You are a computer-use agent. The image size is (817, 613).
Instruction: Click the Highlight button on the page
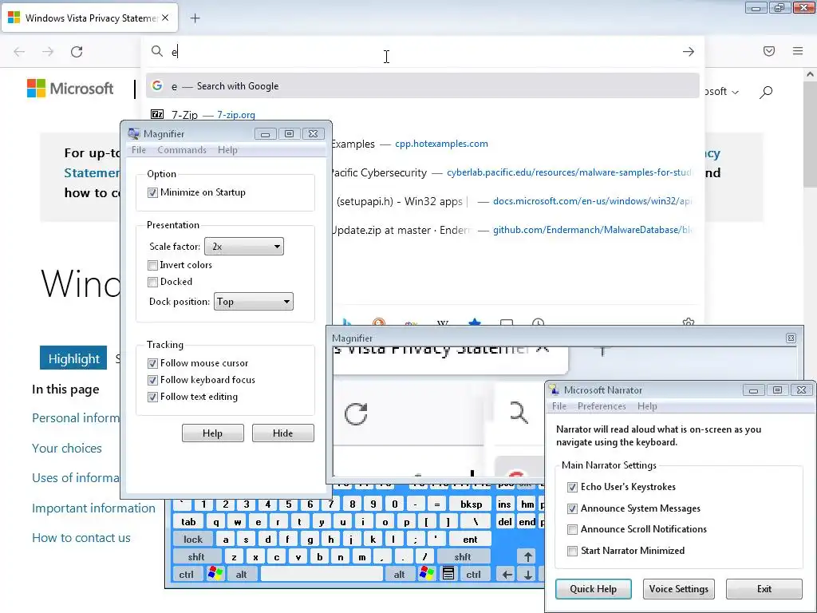pyautogui.click(x=73, y=358)
